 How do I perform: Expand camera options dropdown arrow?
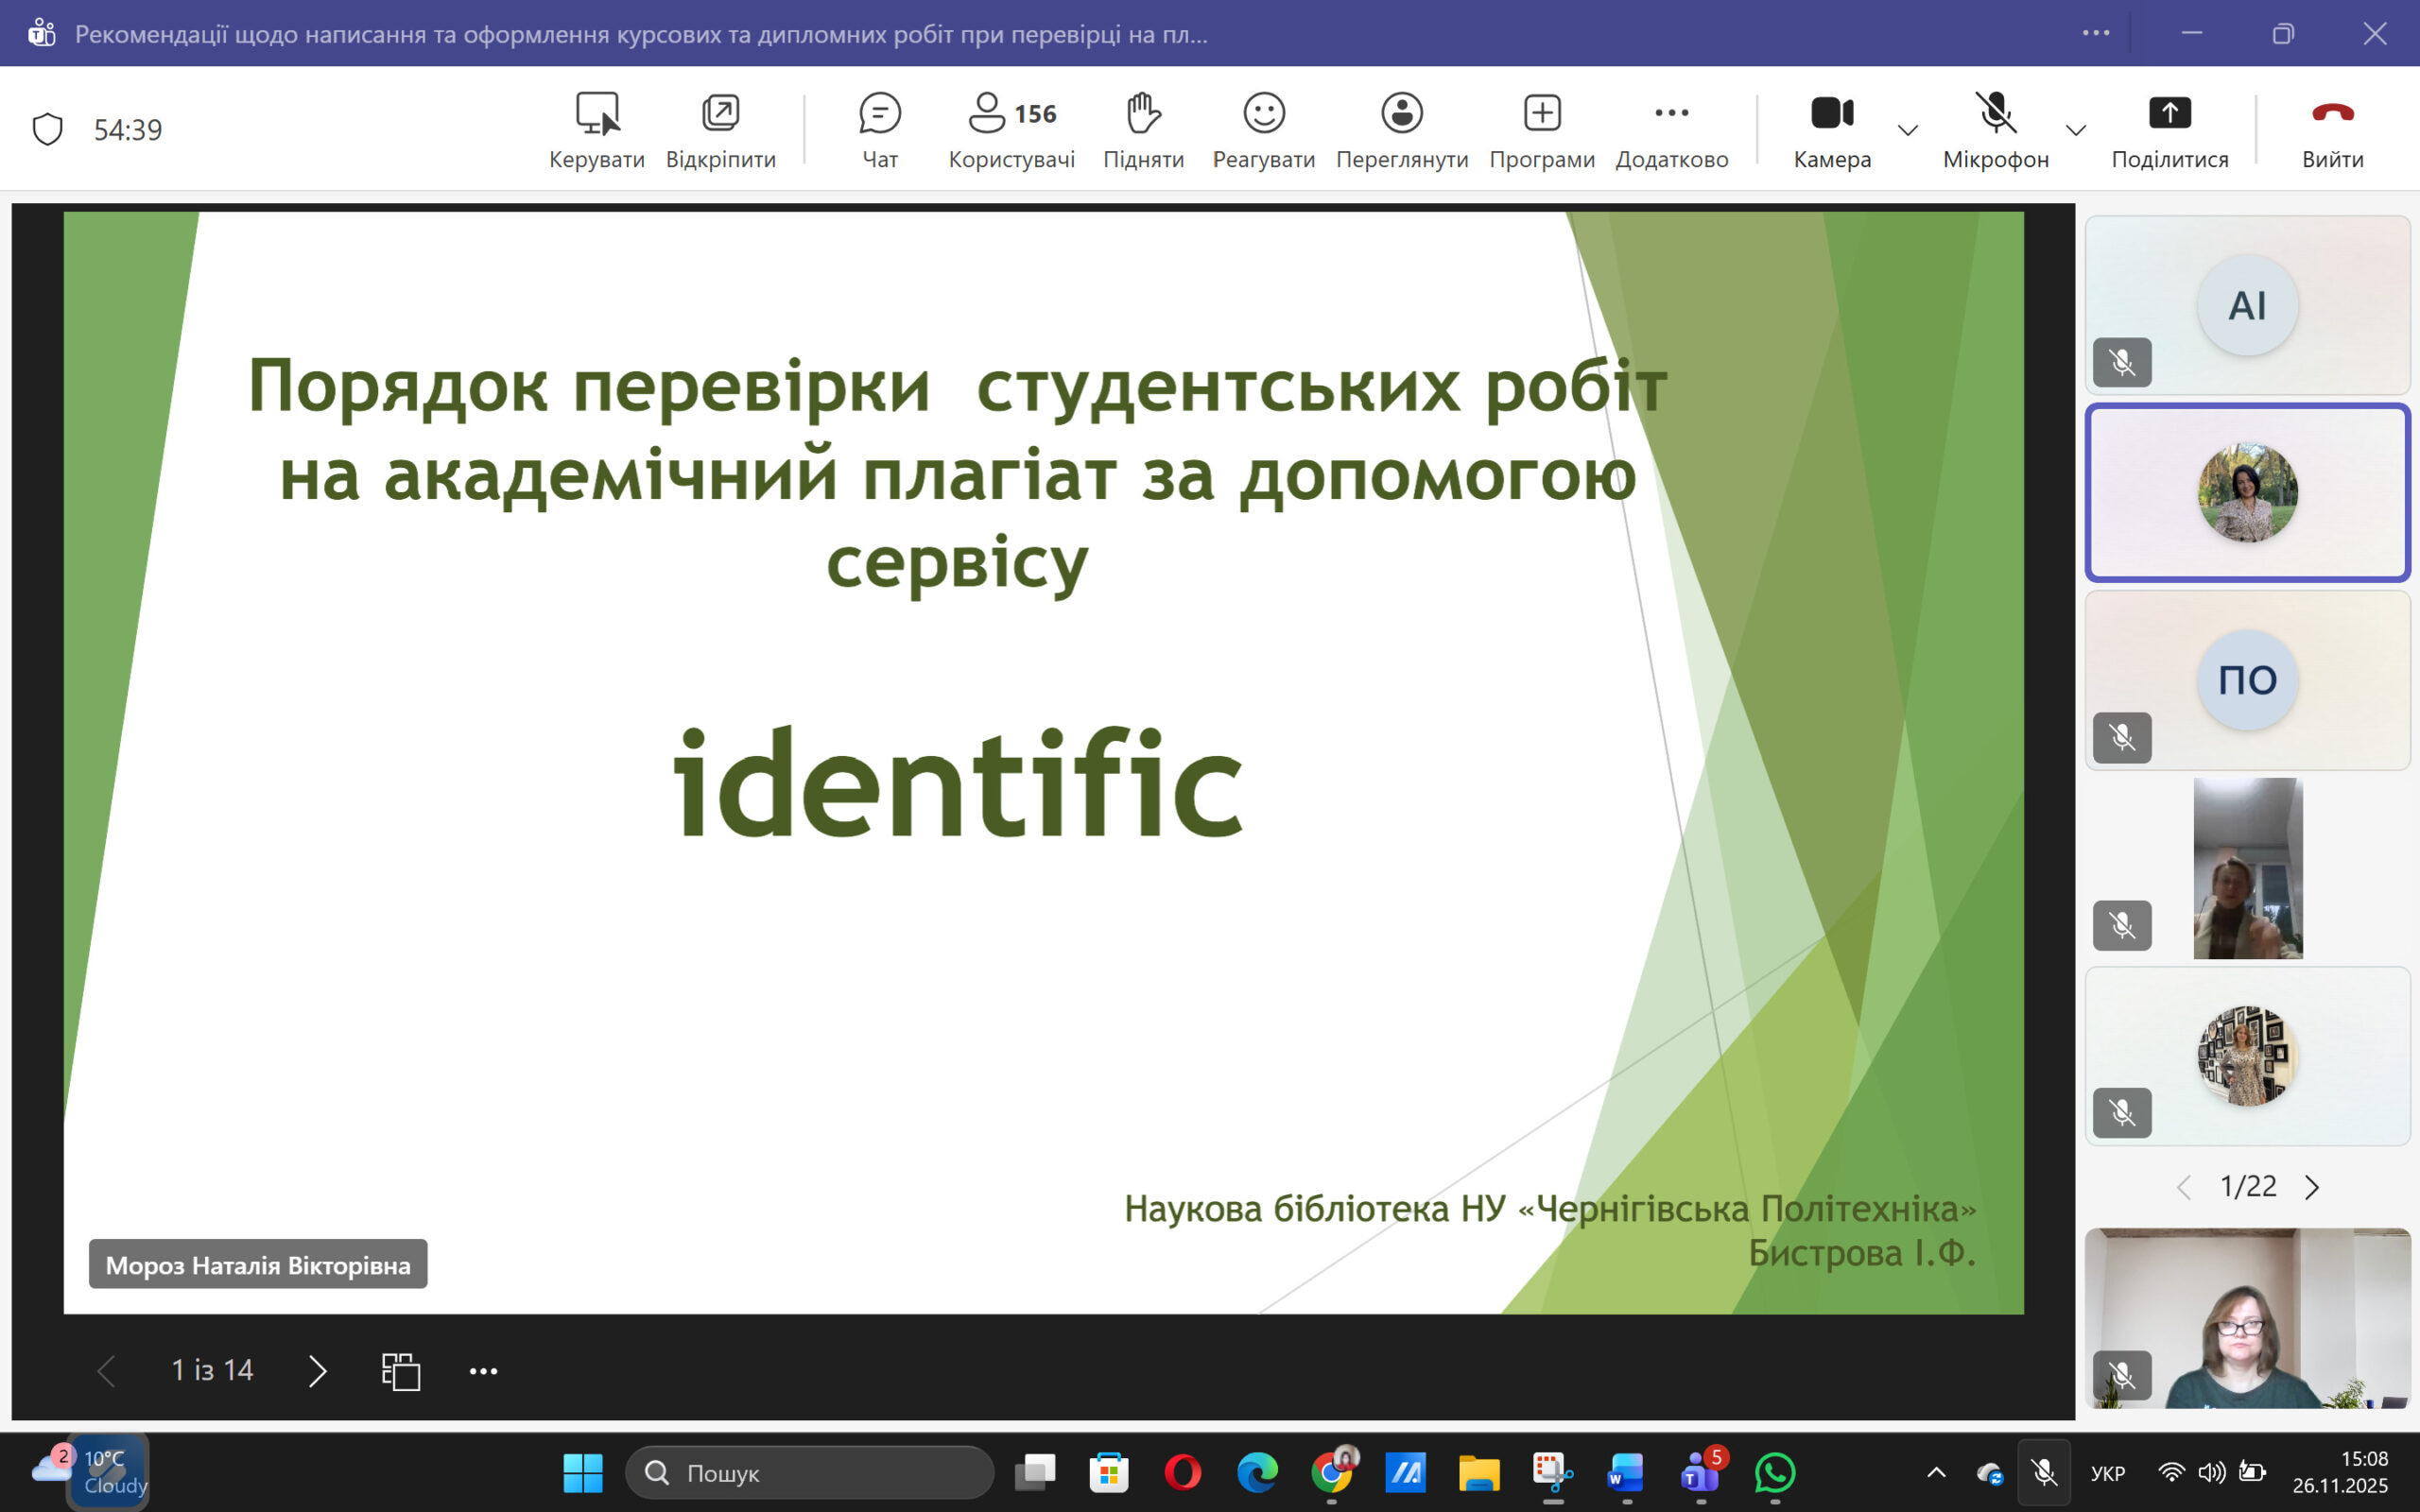point(1907,130)
